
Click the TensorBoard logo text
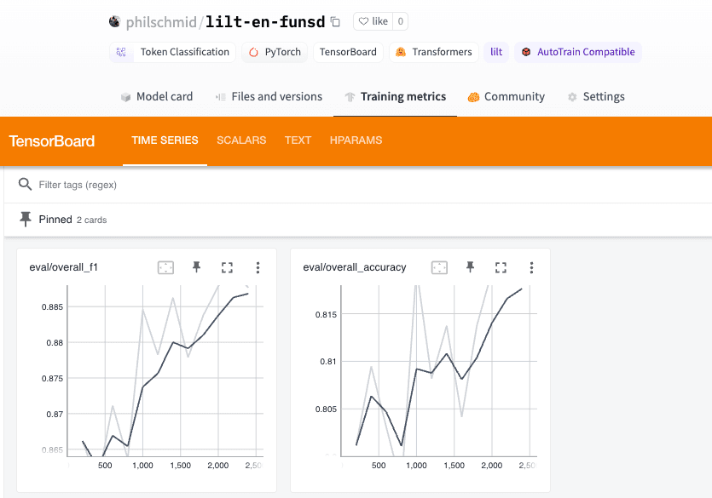coord(52,141)
